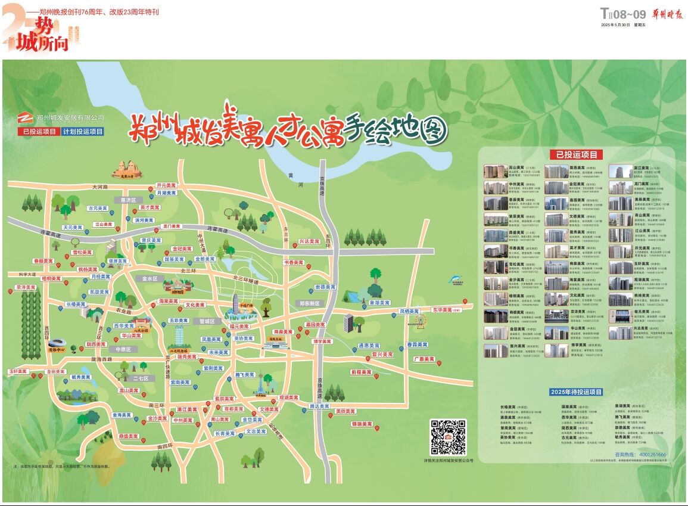Image resolution: width=688 pixels, height=506 pixels.
Task: Select the 郑东新区 district label on the map
Action: click(x=310, y=304)
